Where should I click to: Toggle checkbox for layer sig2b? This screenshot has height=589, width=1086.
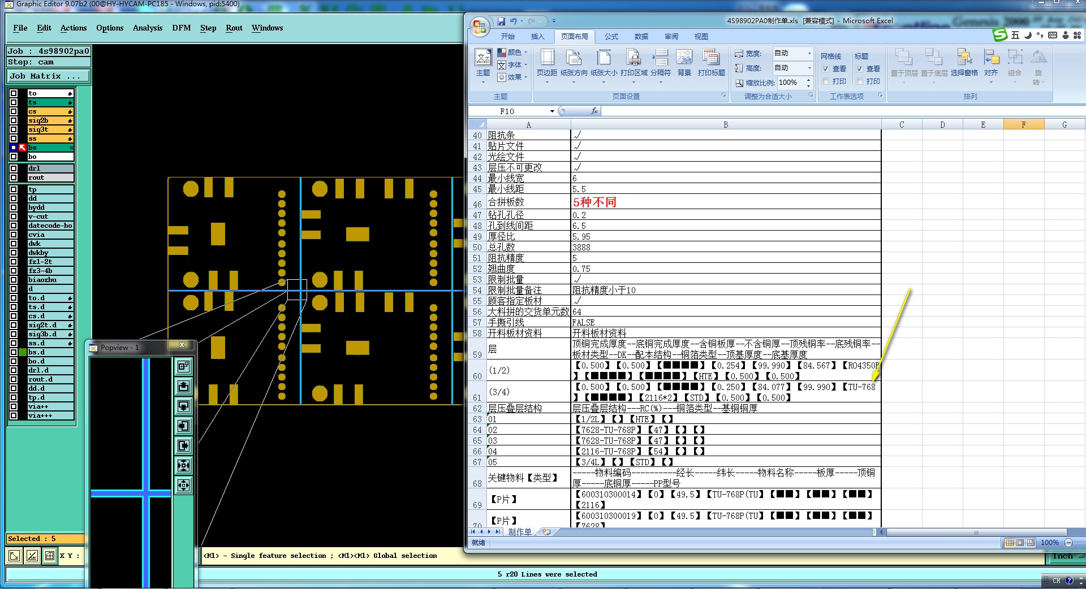click(x=14, y=120)
